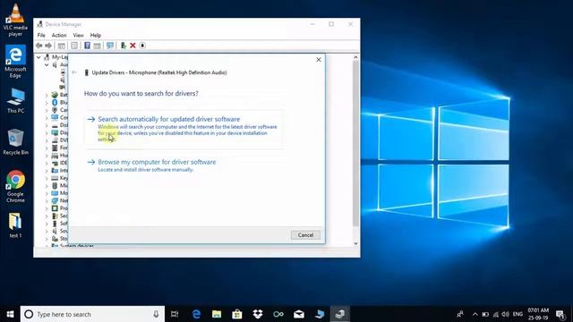The width and height of the screenshot is (573, 322).
Task: Expand the DVD drives node chevron
Action: tap(47, 140)
